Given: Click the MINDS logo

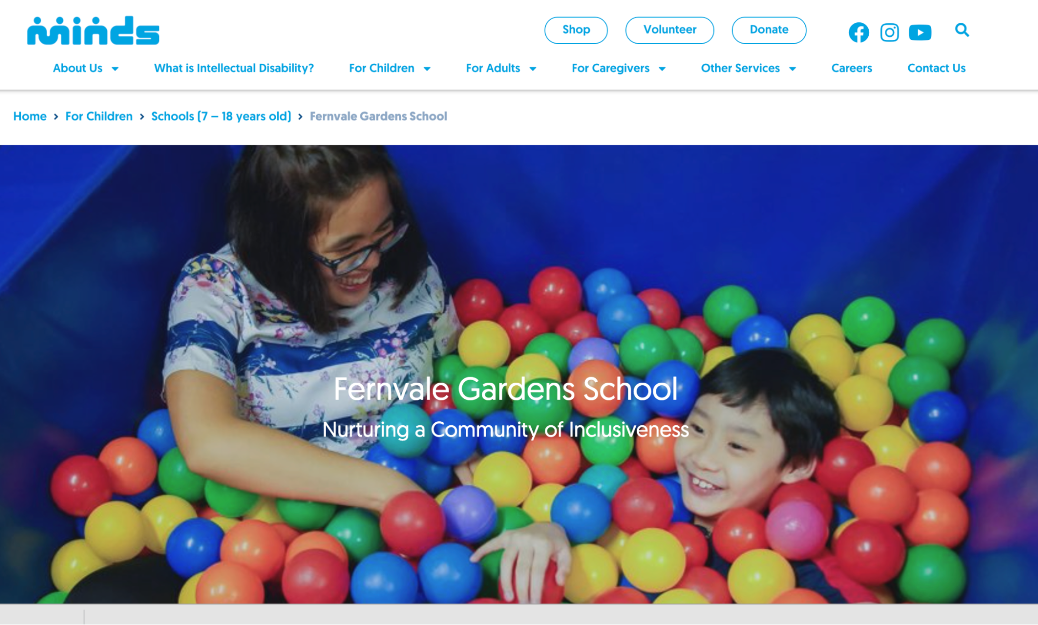Looking at the screenshot, I should (93, 30).
